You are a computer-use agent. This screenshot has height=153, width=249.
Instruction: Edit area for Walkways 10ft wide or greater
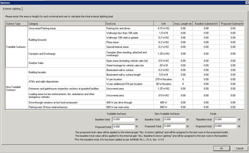183,37
